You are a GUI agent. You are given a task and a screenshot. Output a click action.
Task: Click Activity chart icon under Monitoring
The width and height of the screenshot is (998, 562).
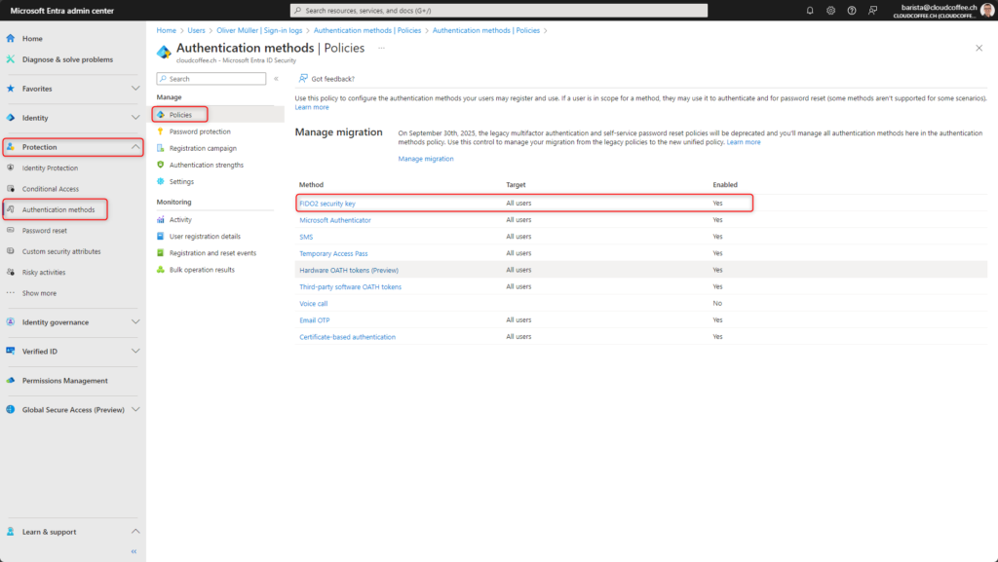point(161,219)
